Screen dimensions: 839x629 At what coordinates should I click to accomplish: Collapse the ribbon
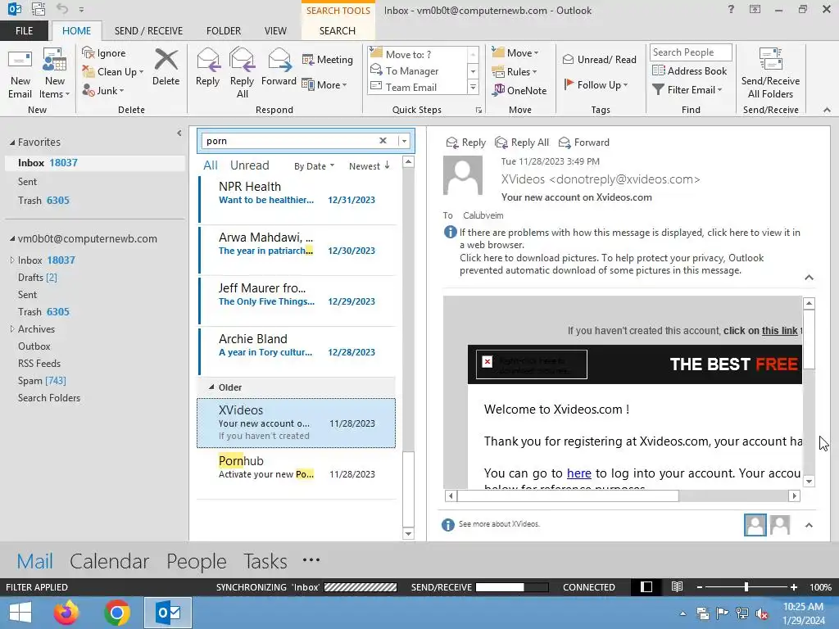[827, 110]
